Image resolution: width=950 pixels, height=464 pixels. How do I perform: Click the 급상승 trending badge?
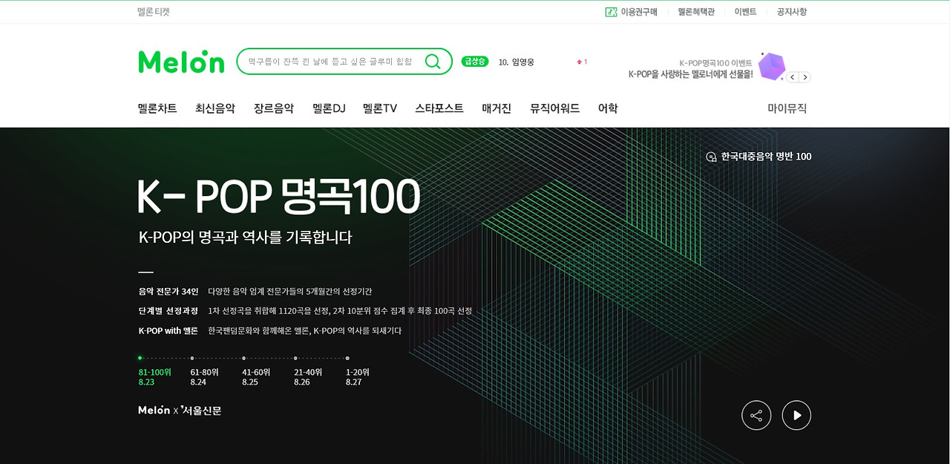tap(475, 62)
